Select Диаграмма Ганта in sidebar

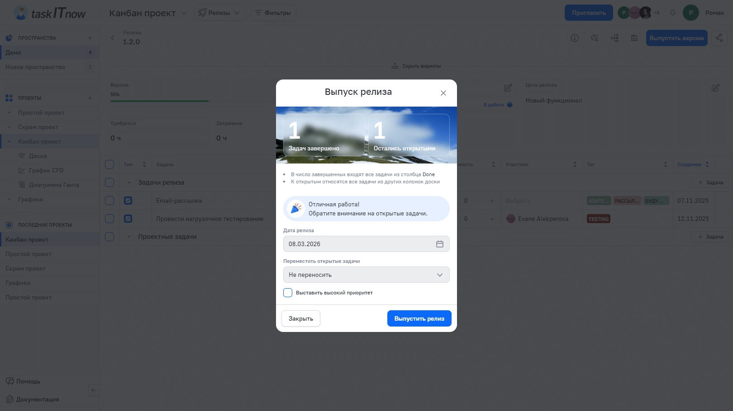coord(54,185)
